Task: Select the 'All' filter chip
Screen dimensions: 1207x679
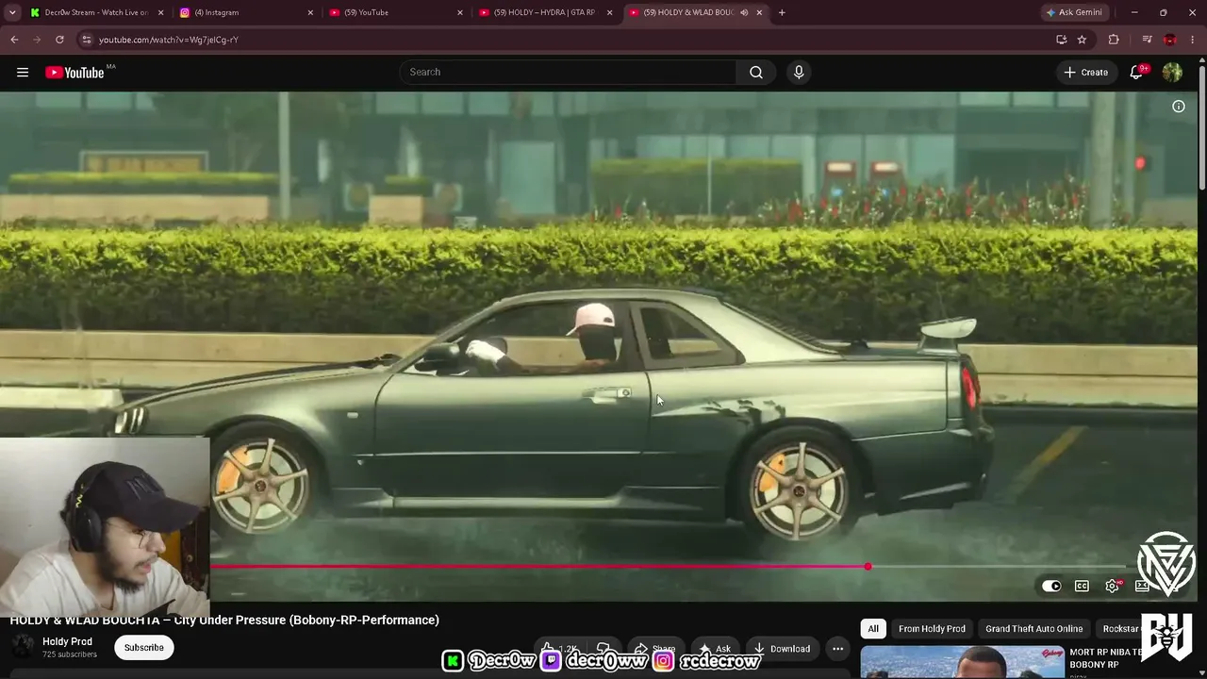Action: pyautogui.click(x=873, y=629)
